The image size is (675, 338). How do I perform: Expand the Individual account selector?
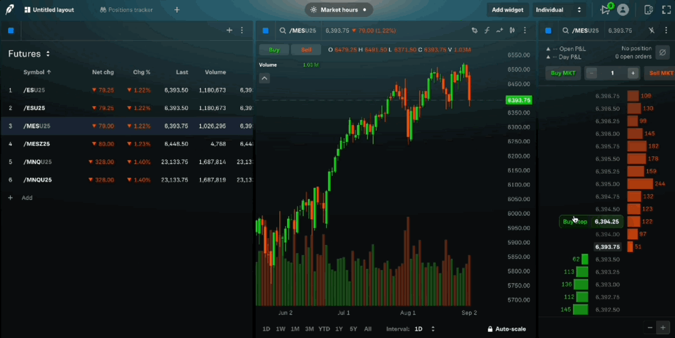(x=559, y=10)
